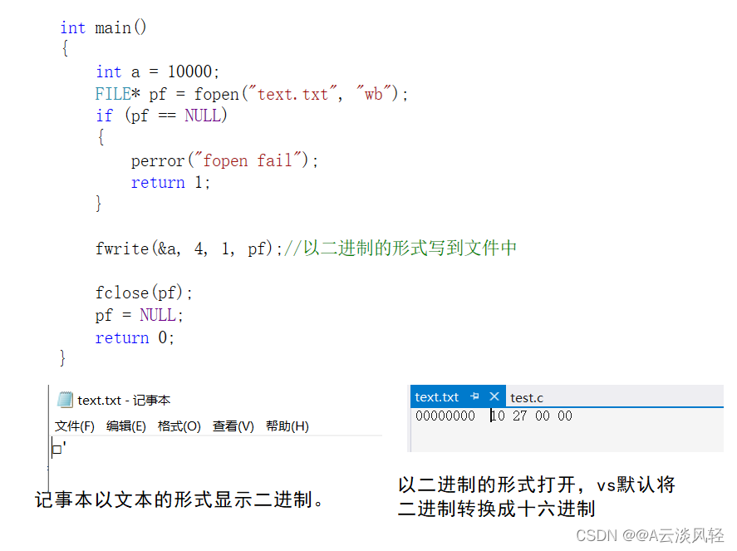
Task: Close the text.txt hex editor tab
Action: 494,396
